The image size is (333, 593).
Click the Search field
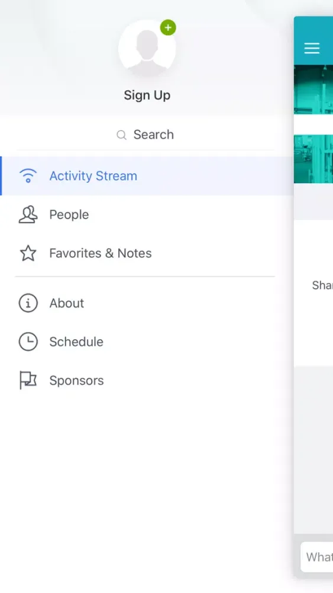tap(145, 135)
